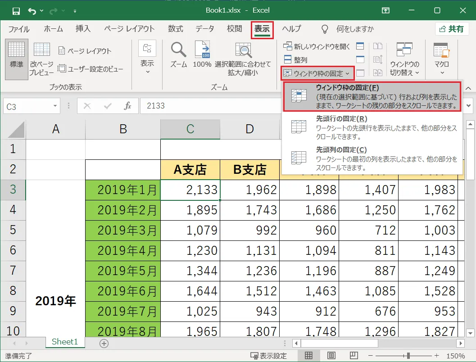
Task: Click the Save icon in title bar
Action: (16, 11)
